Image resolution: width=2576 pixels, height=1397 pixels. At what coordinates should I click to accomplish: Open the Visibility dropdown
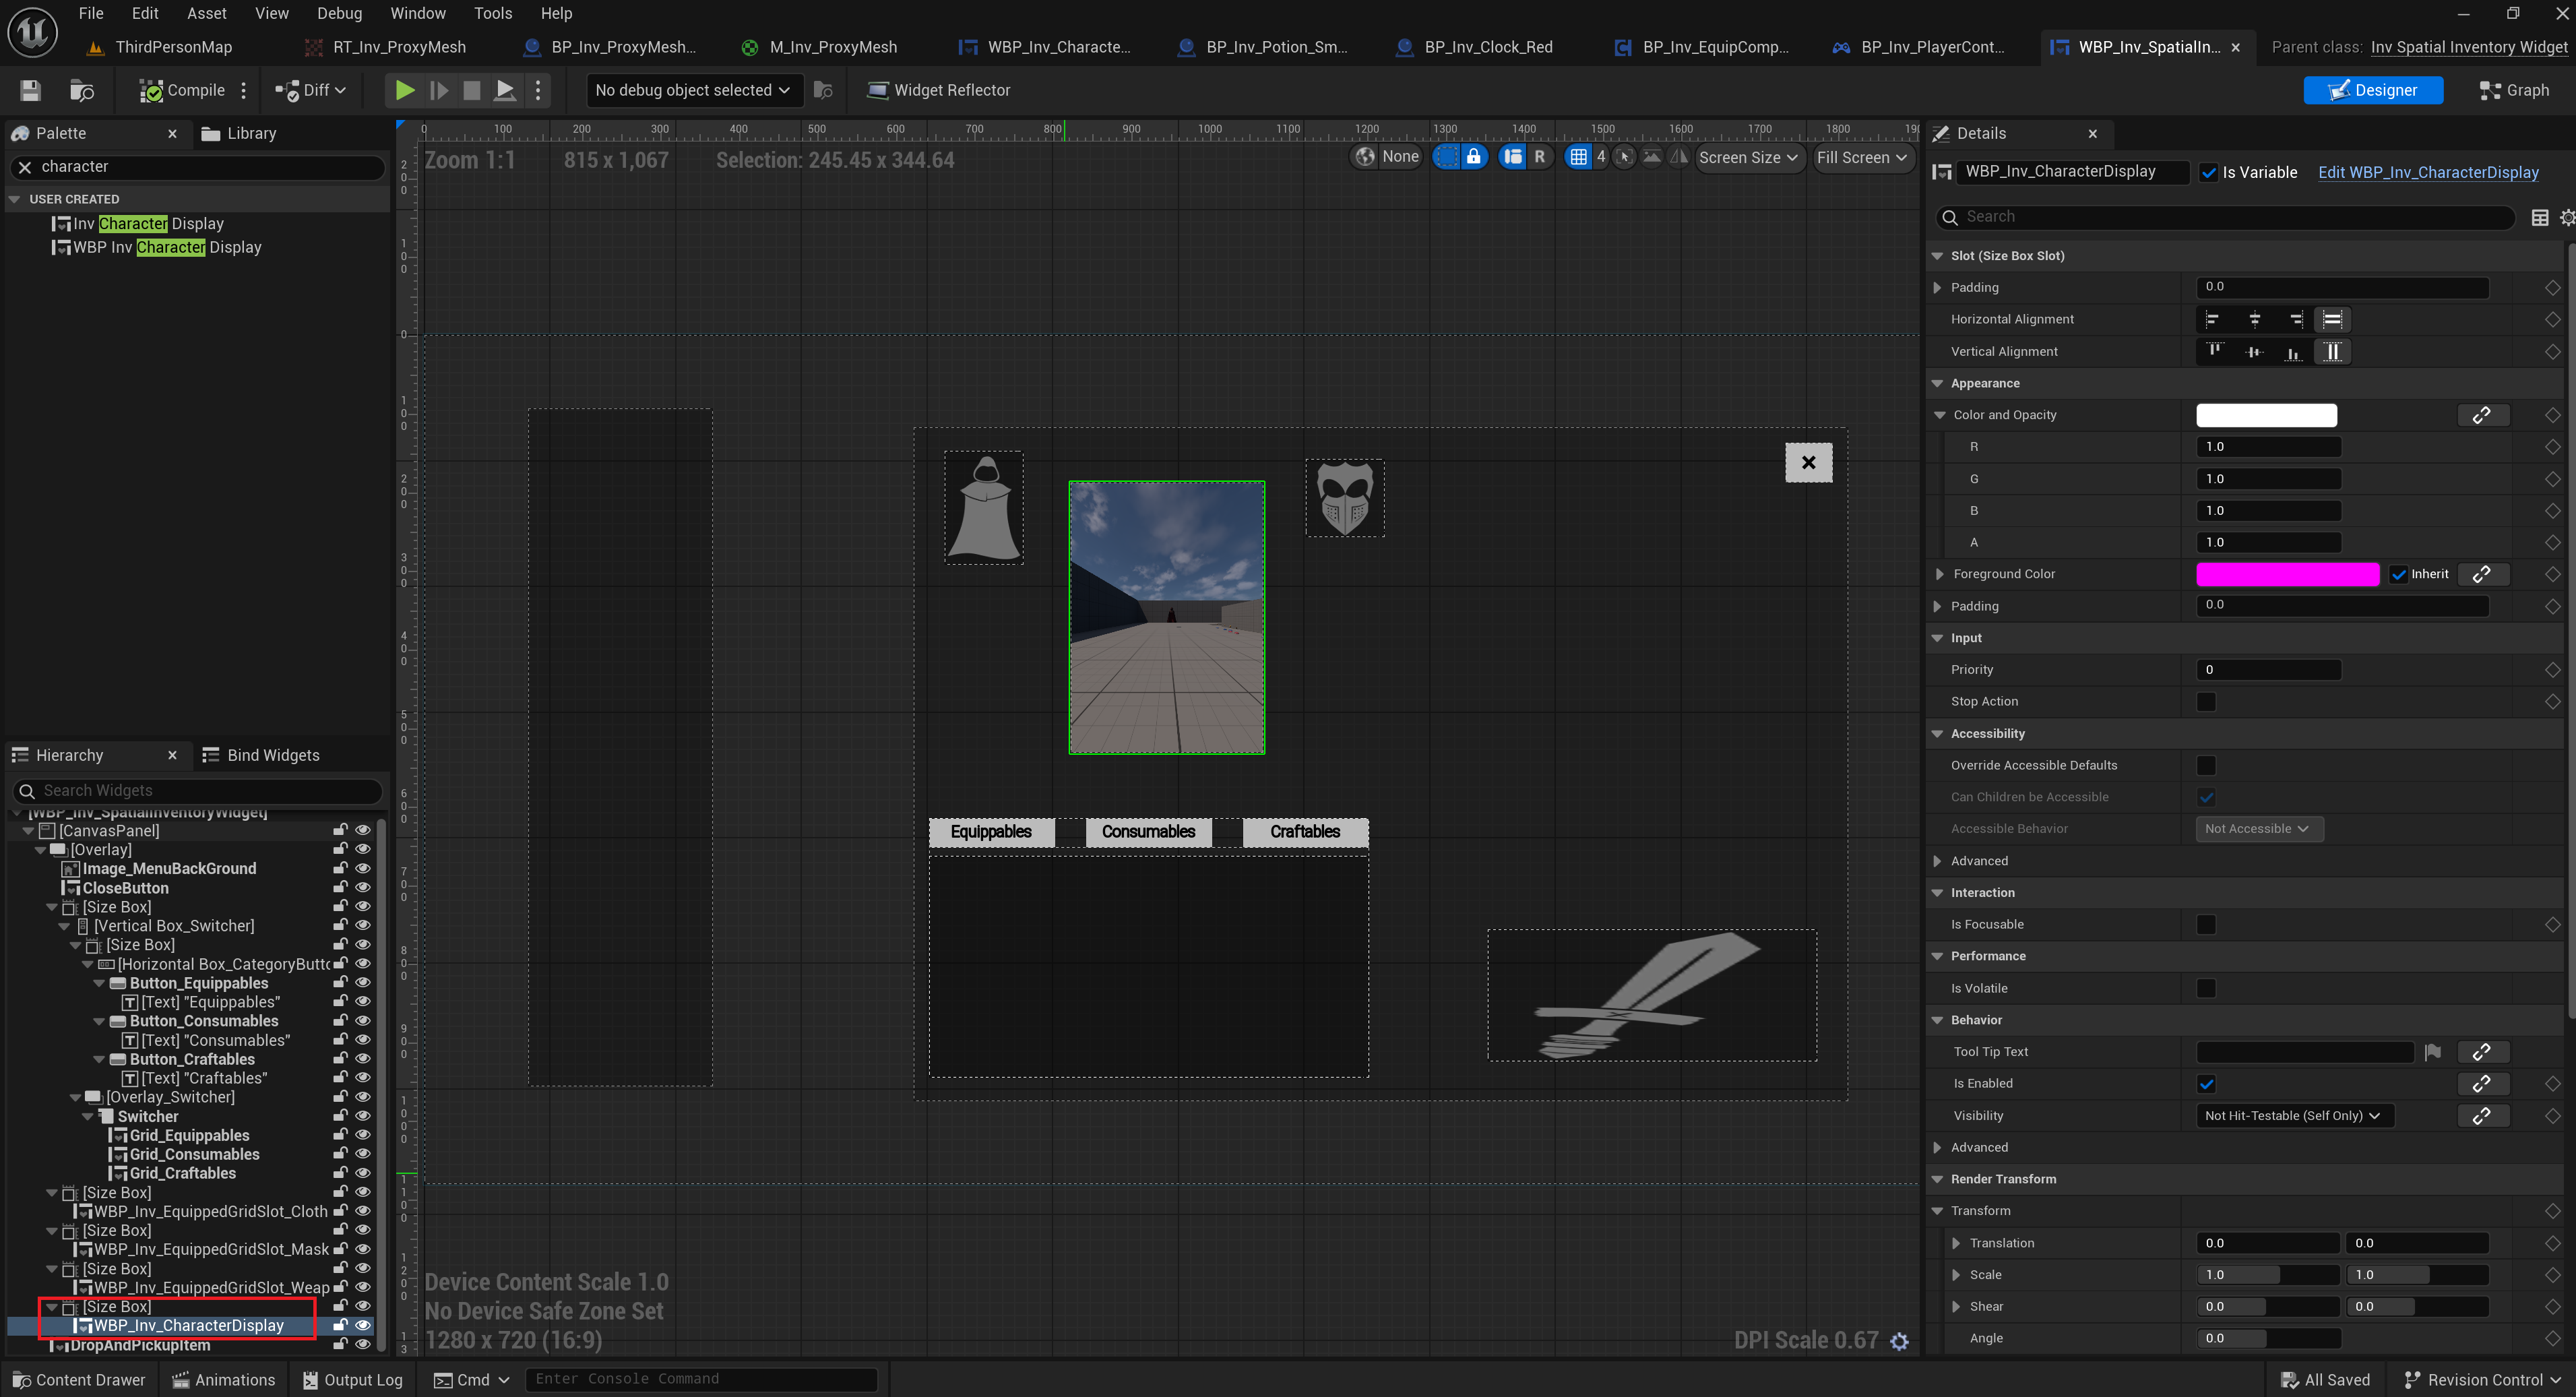(2293, 1115)
